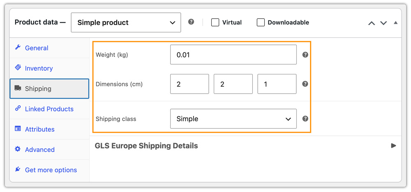Select the Shipping tab
411x192 pixels.
click(49, 89)
